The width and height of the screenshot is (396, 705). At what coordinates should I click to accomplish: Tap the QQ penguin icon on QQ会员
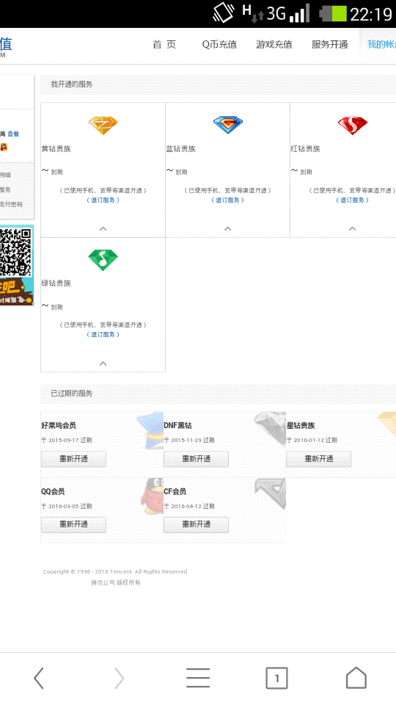(x=153, y=496)
